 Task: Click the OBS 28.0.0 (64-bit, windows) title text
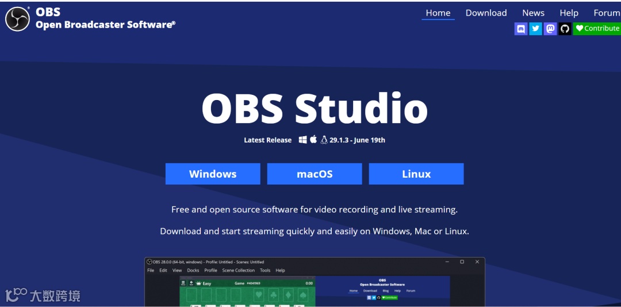click(x=208, y=262)
